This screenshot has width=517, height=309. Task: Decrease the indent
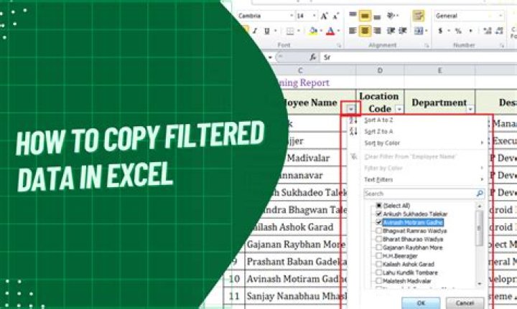click(391, 31)
